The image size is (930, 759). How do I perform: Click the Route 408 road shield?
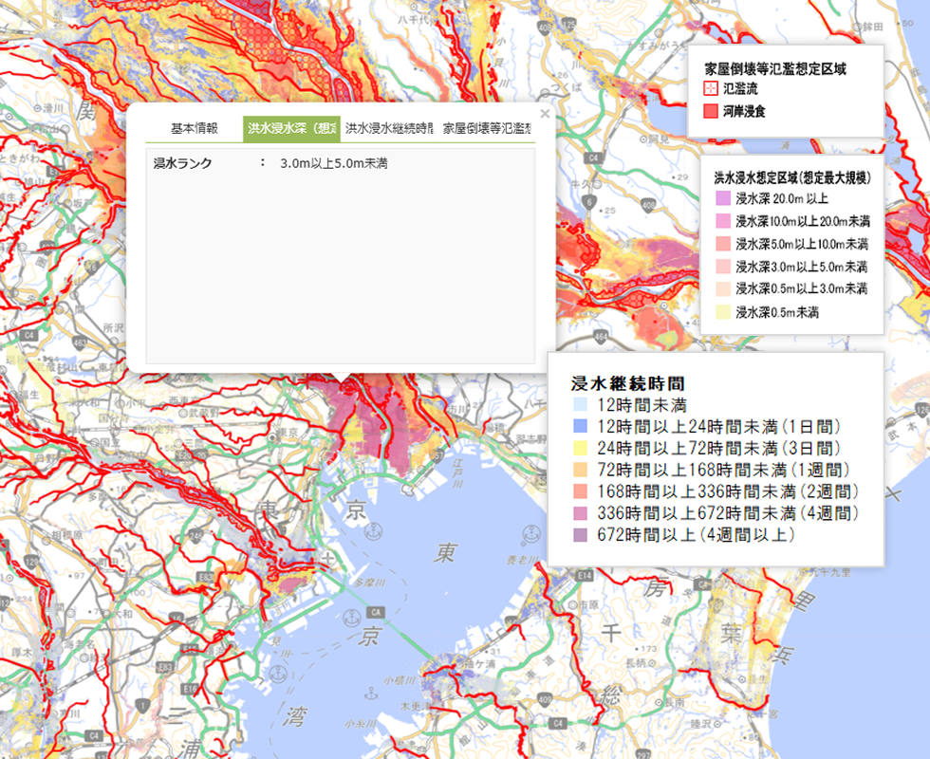point(647,204)
